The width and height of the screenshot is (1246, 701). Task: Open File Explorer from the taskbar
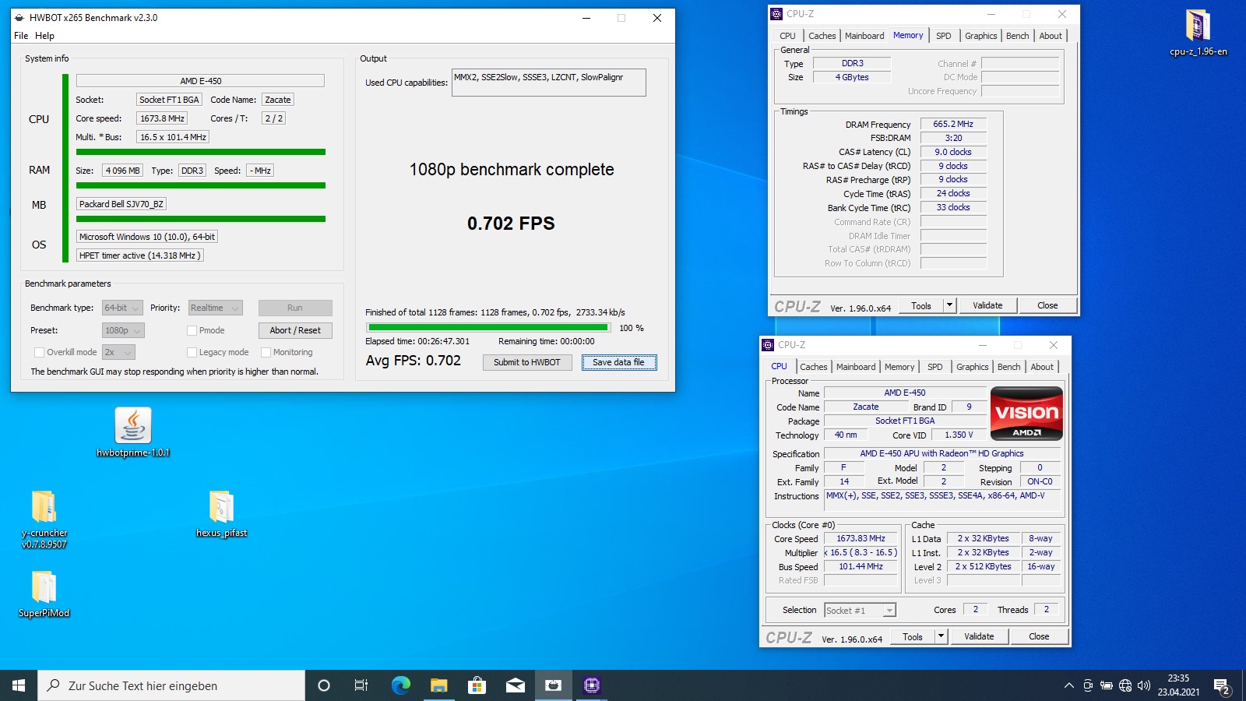pyautogui.click(x=438, y=685)
